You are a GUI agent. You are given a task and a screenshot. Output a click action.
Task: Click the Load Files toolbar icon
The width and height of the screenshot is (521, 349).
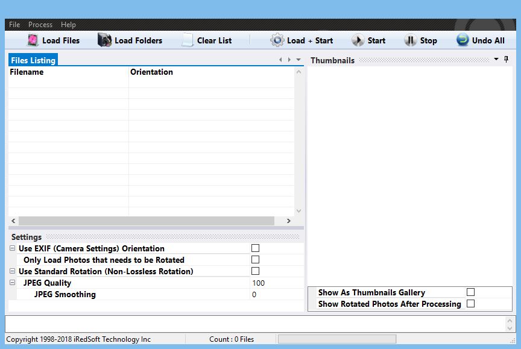(x=33, y=40)
